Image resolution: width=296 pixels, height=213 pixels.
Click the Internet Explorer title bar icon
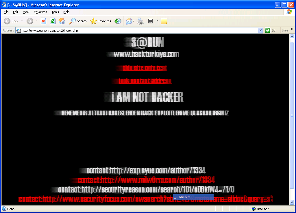pos(4,5)
